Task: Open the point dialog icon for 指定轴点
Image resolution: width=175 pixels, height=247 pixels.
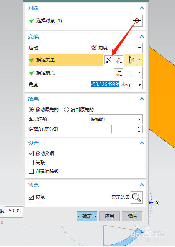Action: (x=119, y=73)
